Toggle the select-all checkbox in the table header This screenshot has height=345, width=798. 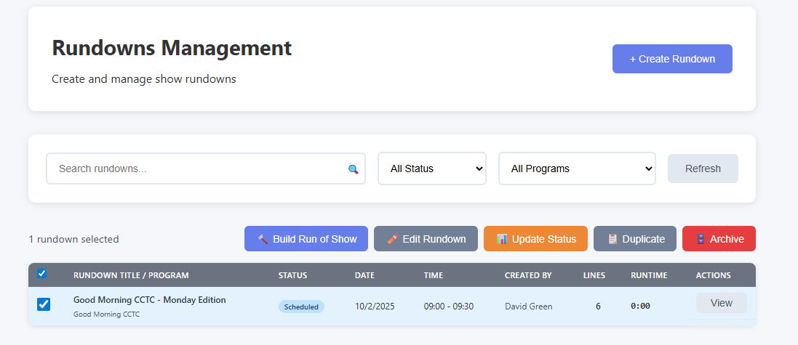[41, 274]
